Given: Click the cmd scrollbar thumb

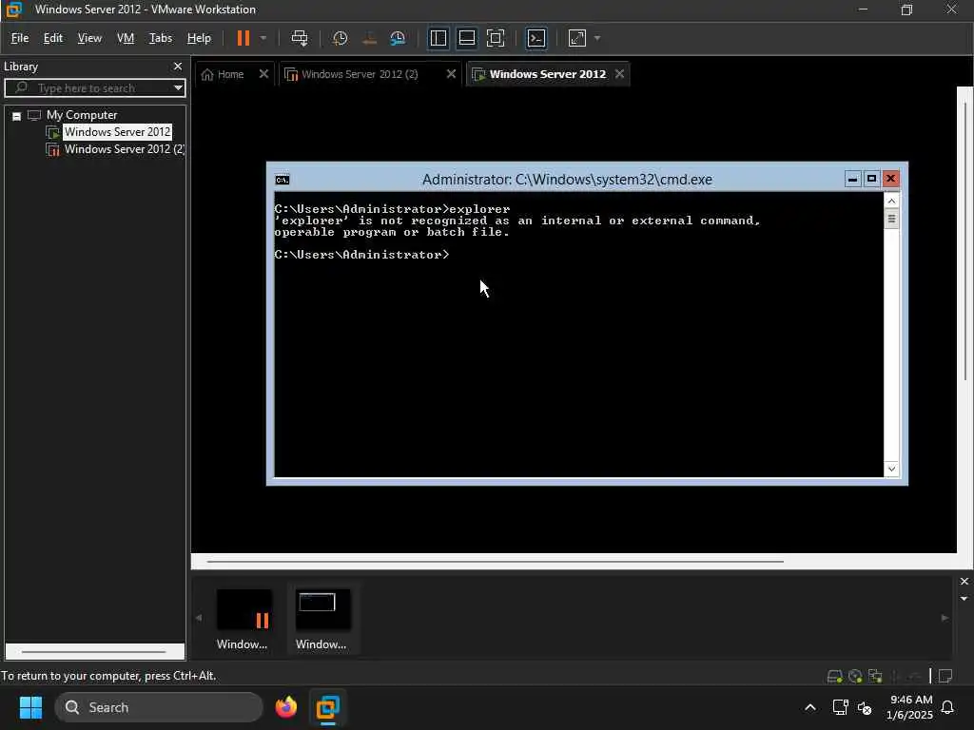Looking at the screenshot, I should coord(891,220).
